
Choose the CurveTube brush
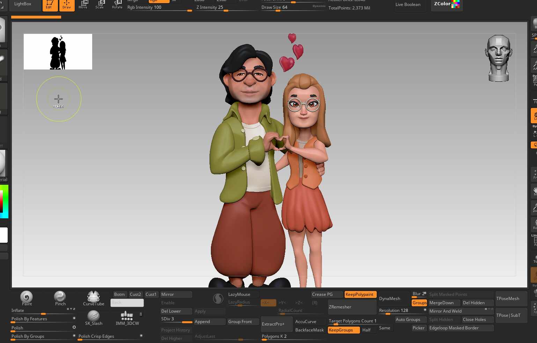94,297
